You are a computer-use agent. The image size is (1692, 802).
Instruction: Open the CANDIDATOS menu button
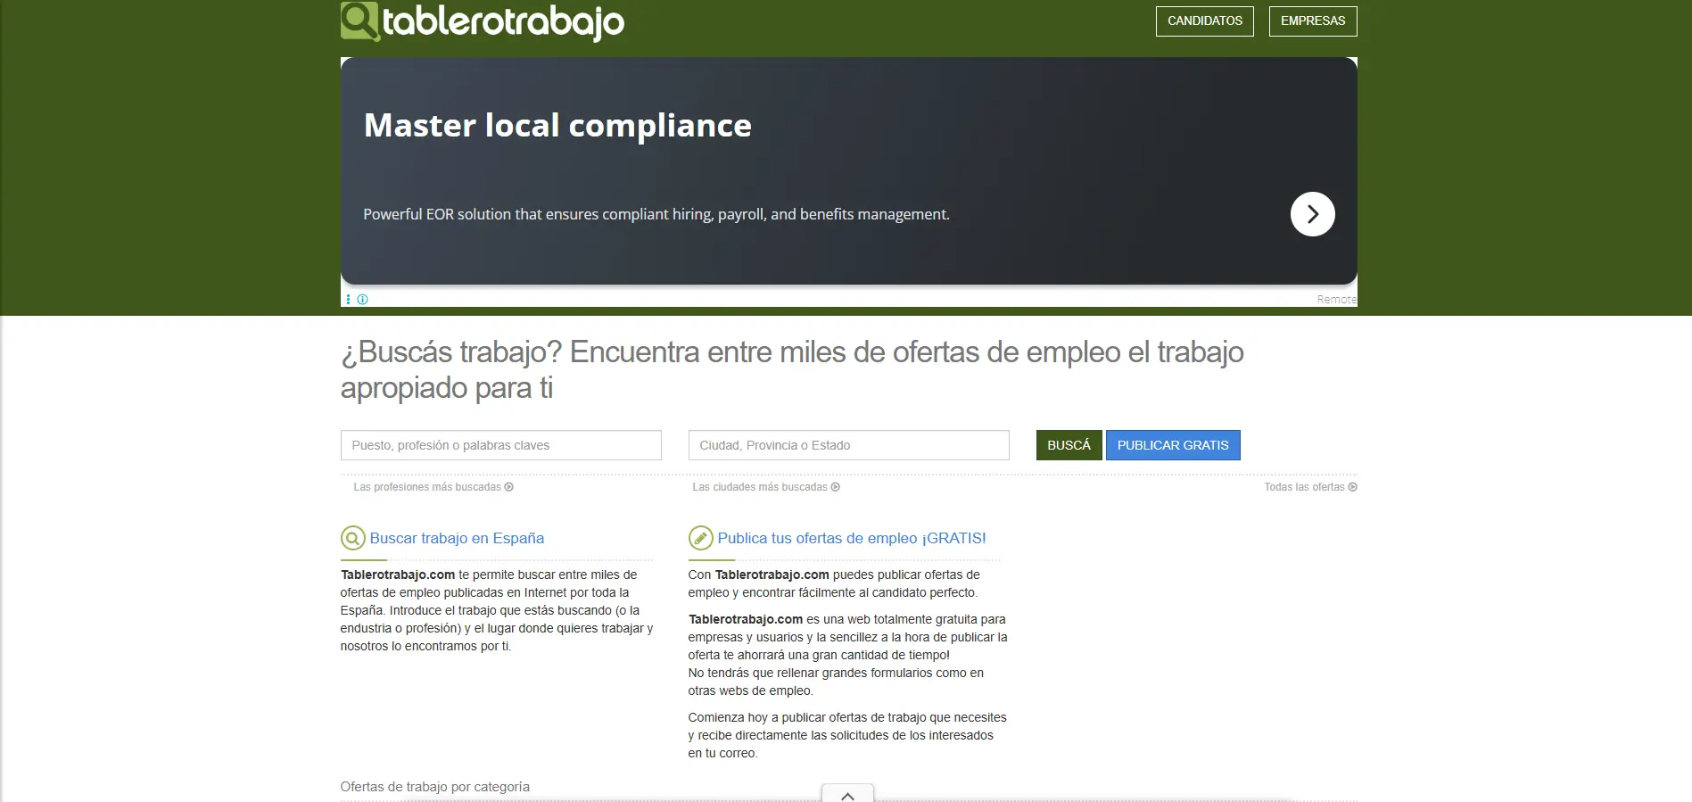(1204, 21)
